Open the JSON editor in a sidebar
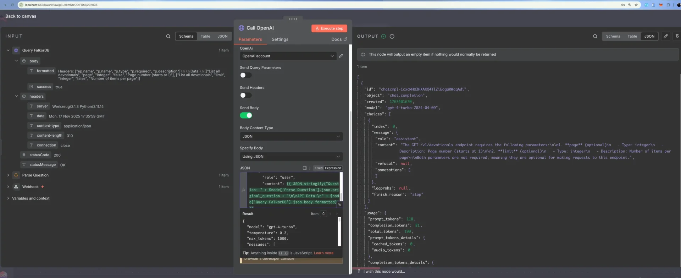The image size is (681, 278). pyautogui.click(x=304, y=168)
